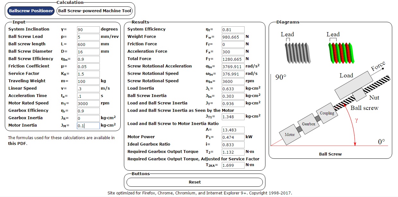The width and height of the screenshot is (398, 197).
Task: Modify the Service Factor value
Action: pos(89,74)
